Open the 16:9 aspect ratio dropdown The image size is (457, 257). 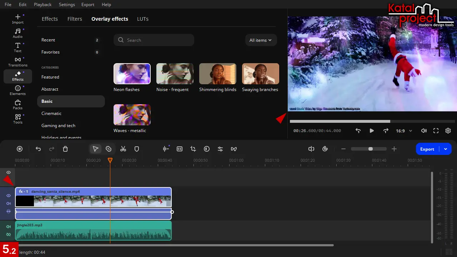[x=404, y=131]
